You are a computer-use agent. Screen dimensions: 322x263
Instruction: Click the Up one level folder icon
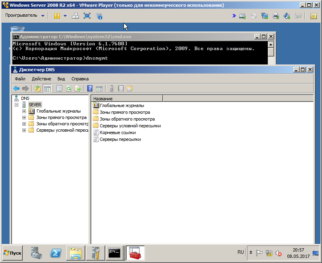tap(38, 89)
